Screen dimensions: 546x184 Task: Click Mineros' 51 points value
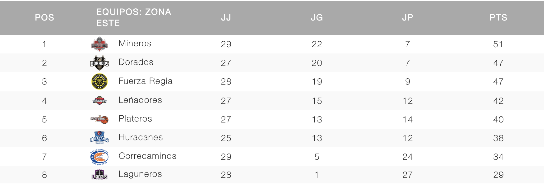pyautogui.click(x=498, y=44)
